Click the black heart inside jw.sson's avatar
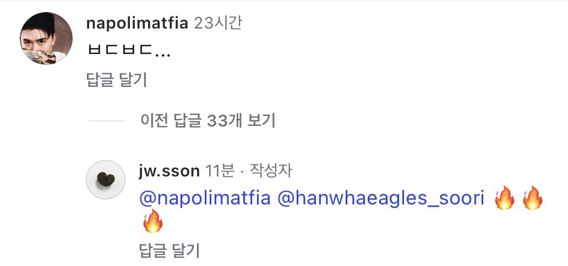This screenshot has height=266, width=568. coord(106,180)
